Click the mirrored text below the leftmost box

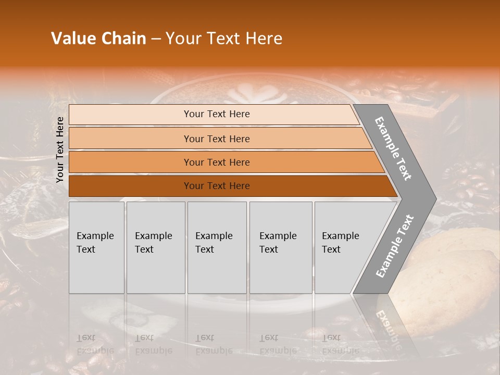click(94, 344)
